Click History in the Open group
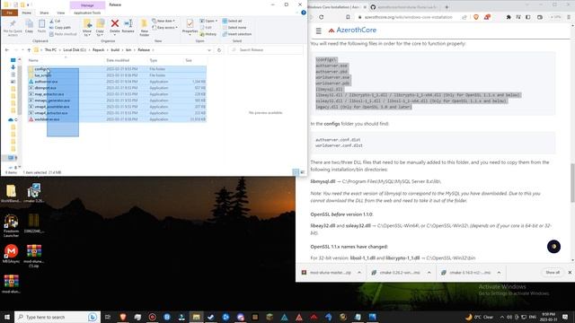Viewport: 575px width, 323px height. point(208,34)
